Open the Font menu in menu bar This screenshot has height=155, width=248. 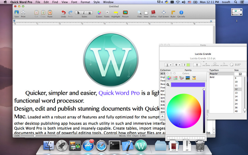(74, 2)
